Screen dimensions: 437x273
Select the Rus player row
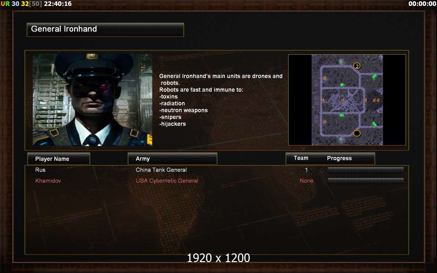click(x=217, y=170)
